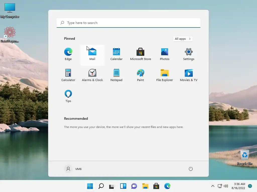Image resolution: width=257 pixels, height=192 pixels.
Task: Open Microsoft Store from the taskbar
Action: pyautogui.click(x=156, y=186)
